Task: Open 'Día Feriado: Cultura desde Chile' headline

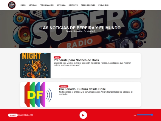Action: click(82, 89)
